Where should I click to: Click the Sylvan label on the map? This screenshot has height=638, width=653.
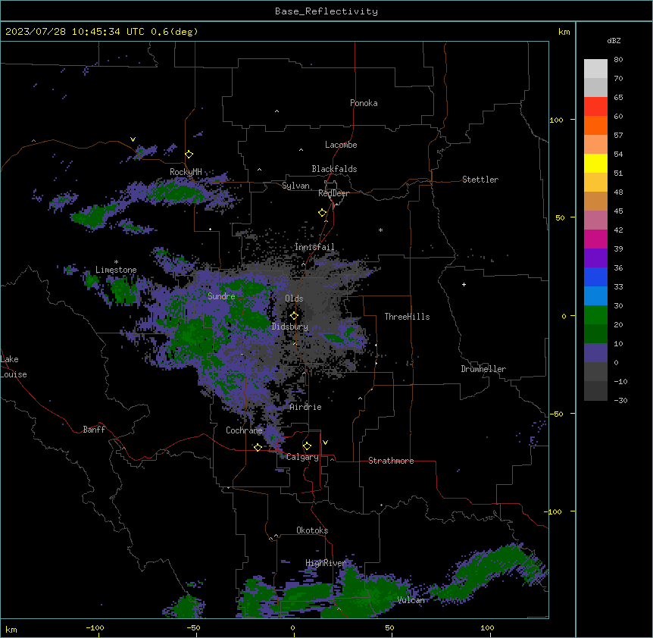point(295,186)
